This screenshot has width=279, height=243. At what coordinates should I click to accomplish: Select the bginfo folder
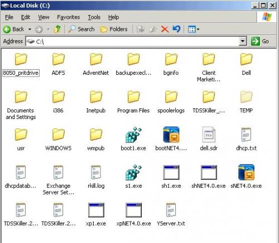pos(171,64)
